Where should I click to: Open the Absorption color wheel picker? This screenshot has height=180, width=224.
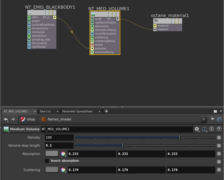[x=63, y=154]
